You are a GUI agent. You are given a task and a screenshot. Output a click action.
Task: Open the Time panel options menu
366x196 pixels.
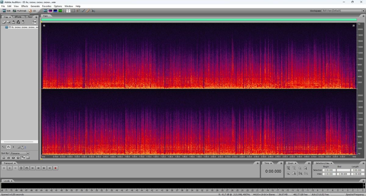(x=281, y=163)
